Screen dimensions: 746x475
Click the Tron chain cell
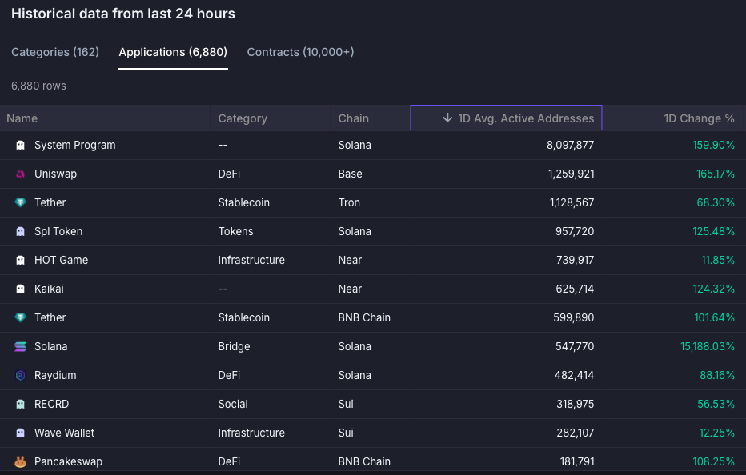pyautogui.click(x=349, y=202)
